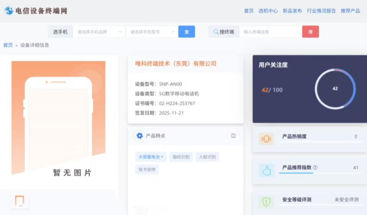The height and width of the screenshot is (215, 367).
Task: Click the gear icon beside 产品特点
Action: (x=139, y=136)
